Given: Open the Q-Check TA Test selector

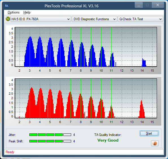Looking at the screenshot, I should 140,19.
